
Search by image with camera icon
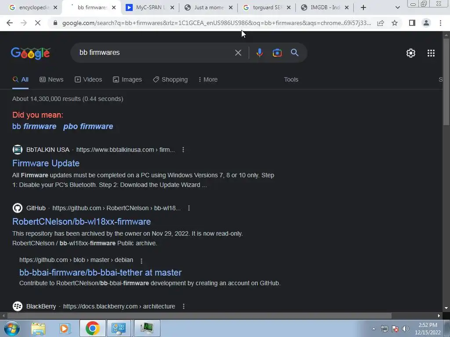(277, 53)
